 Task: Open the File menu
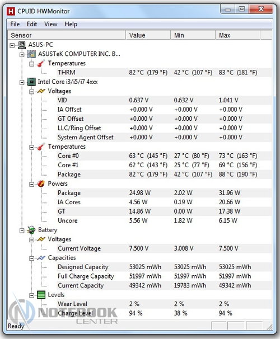15,24
